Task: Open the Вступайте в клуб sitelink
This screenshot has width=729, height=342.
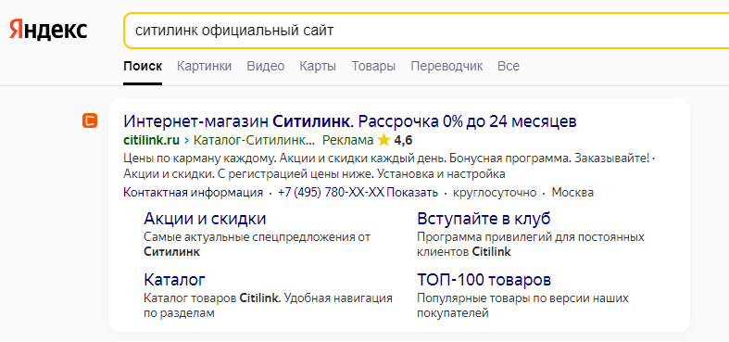Action: pyautogui.click(x=484, y=218)
